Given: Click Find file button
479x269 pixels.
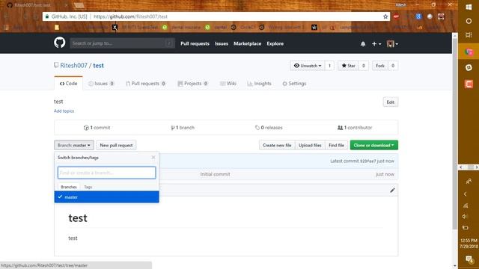Looking at the screenshot, I should click(x=336, y=145).
